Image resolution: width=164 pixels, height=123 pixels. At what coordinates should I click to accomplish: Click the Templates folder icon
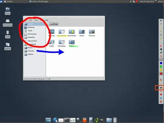click(x=61, y=42)
